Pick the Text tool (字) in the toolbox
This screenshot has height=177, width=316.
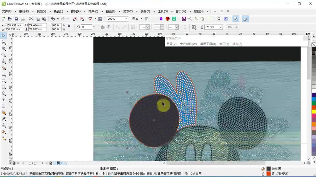click(x=4, y=100)
